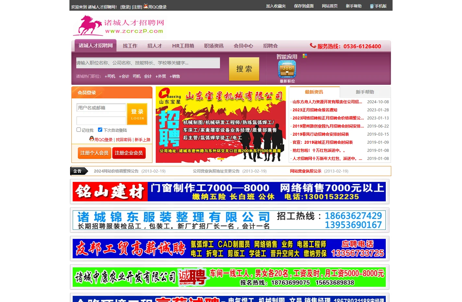Click 新手帮助 link in the top bar

[x=354, y=6]
